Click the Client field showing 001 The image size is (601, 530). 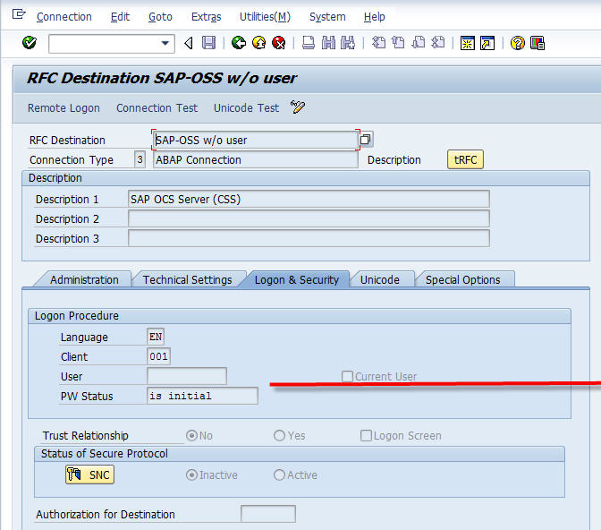[x=158, y=356]
